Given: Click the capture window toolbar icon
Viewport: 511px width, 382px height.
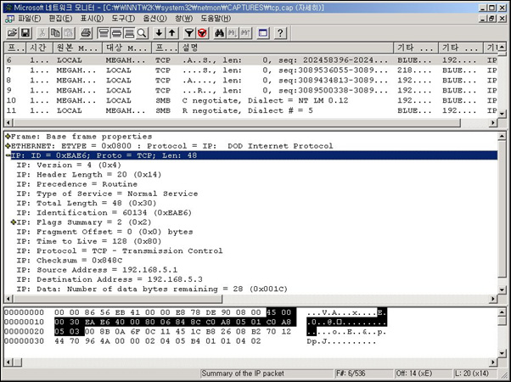Looking at the screenshot, I should tap(262, 33).
